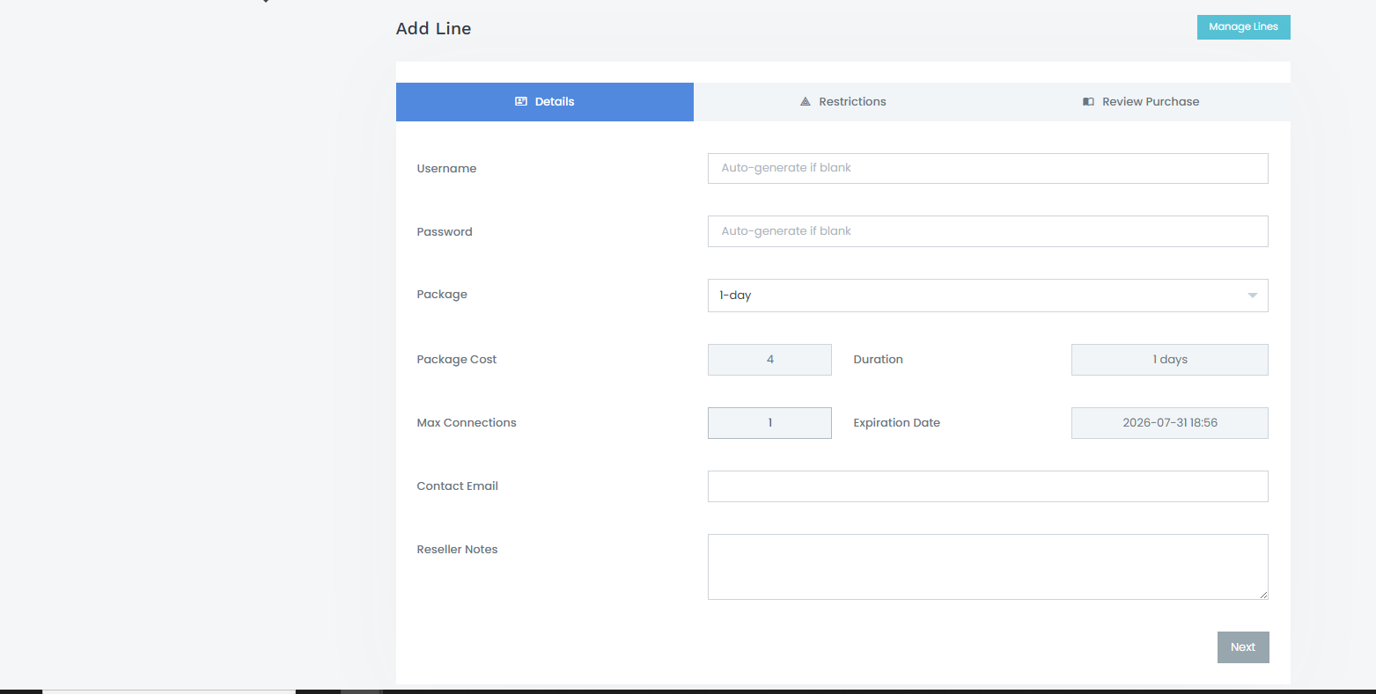Grab the Reseller Notes textarea resize handle

click(x=1263, y=595)
